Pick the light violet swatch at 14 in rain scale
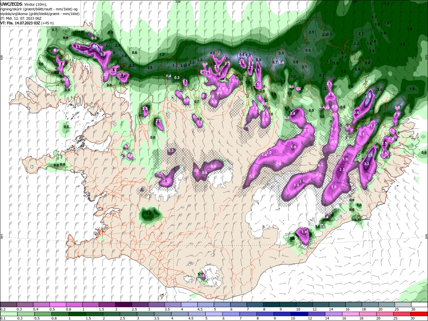 tap(333, 314)
